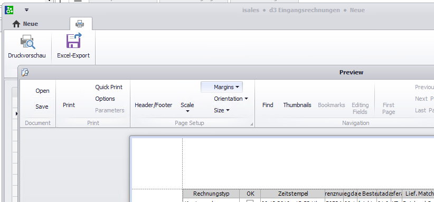Viewport: 434px width, 202px height.
Task: Click the Last Page command
Action: point(424,110)
